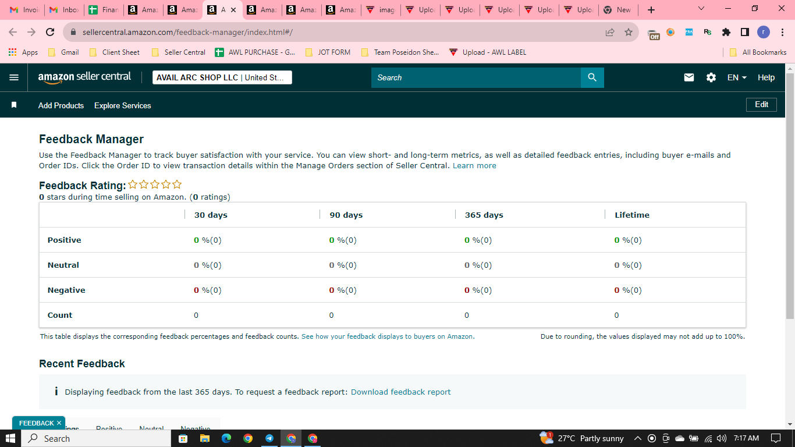Switch to the imag browser tab

tap(381, 10)
